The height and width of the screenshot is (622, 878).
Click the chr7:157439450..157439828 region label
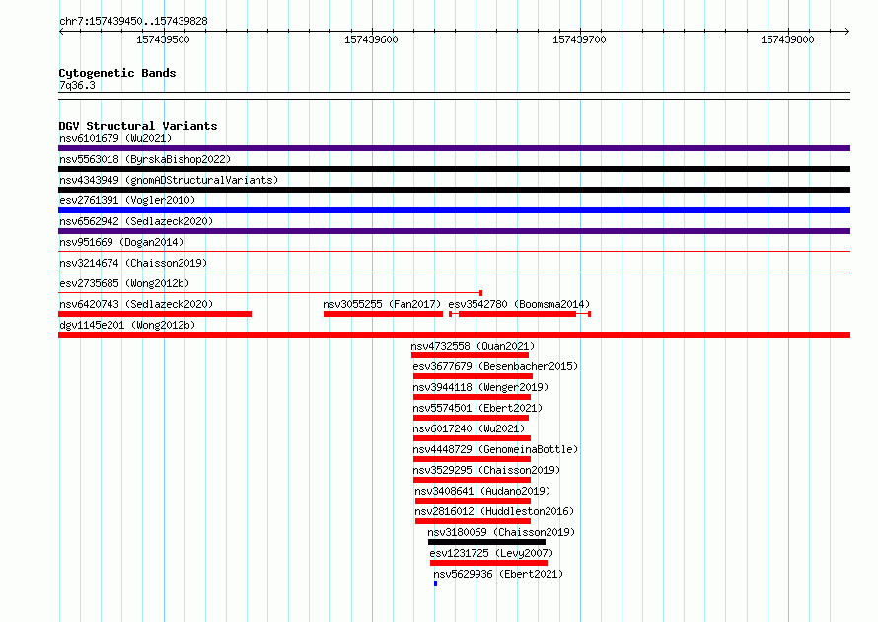click(x=133, y=21)
